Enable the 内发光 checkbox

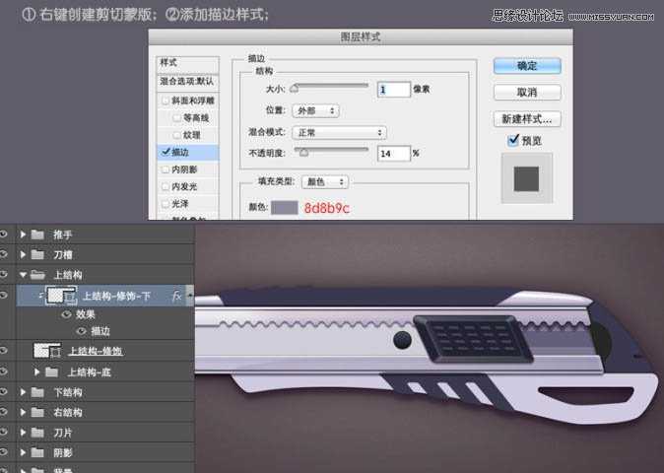pyautogui.click(x=166, y=187)
